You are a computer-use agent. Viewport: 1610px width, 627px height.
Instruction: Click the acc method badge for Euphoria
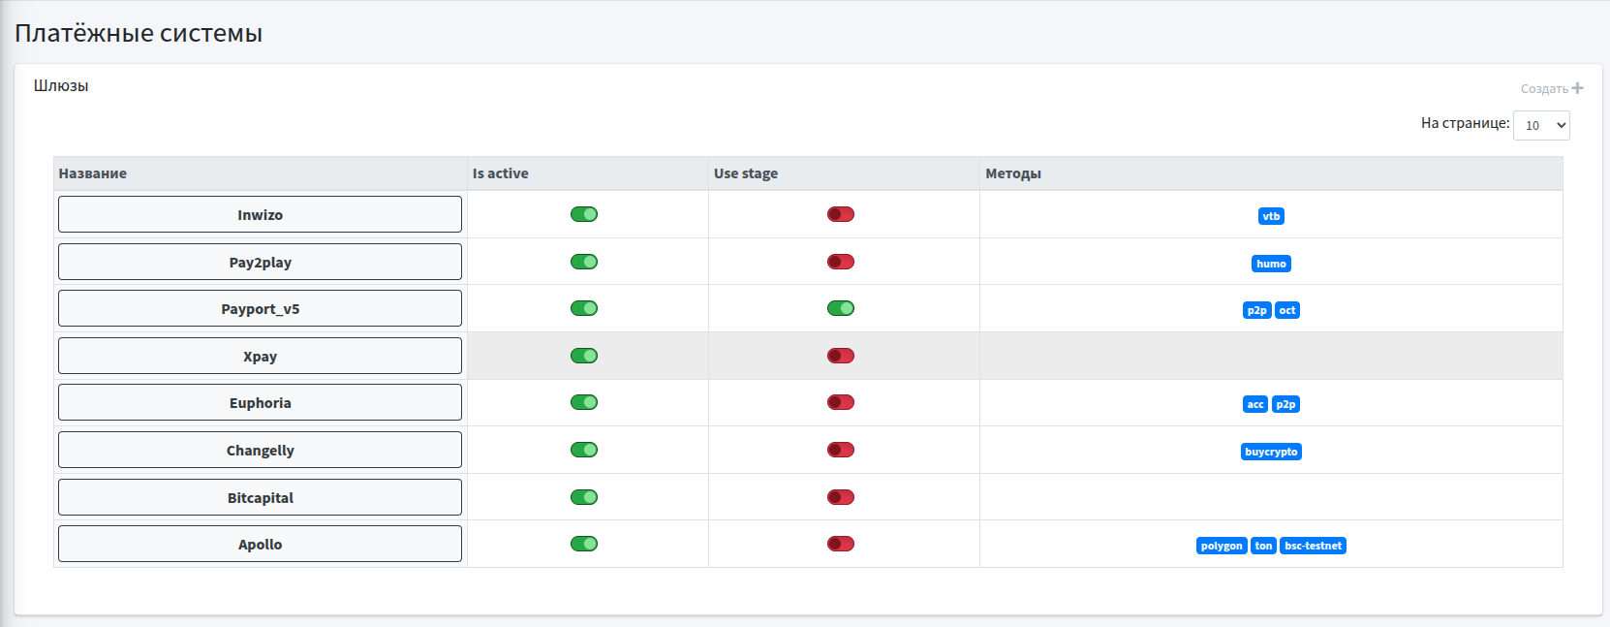click(x=1254, y=404)
